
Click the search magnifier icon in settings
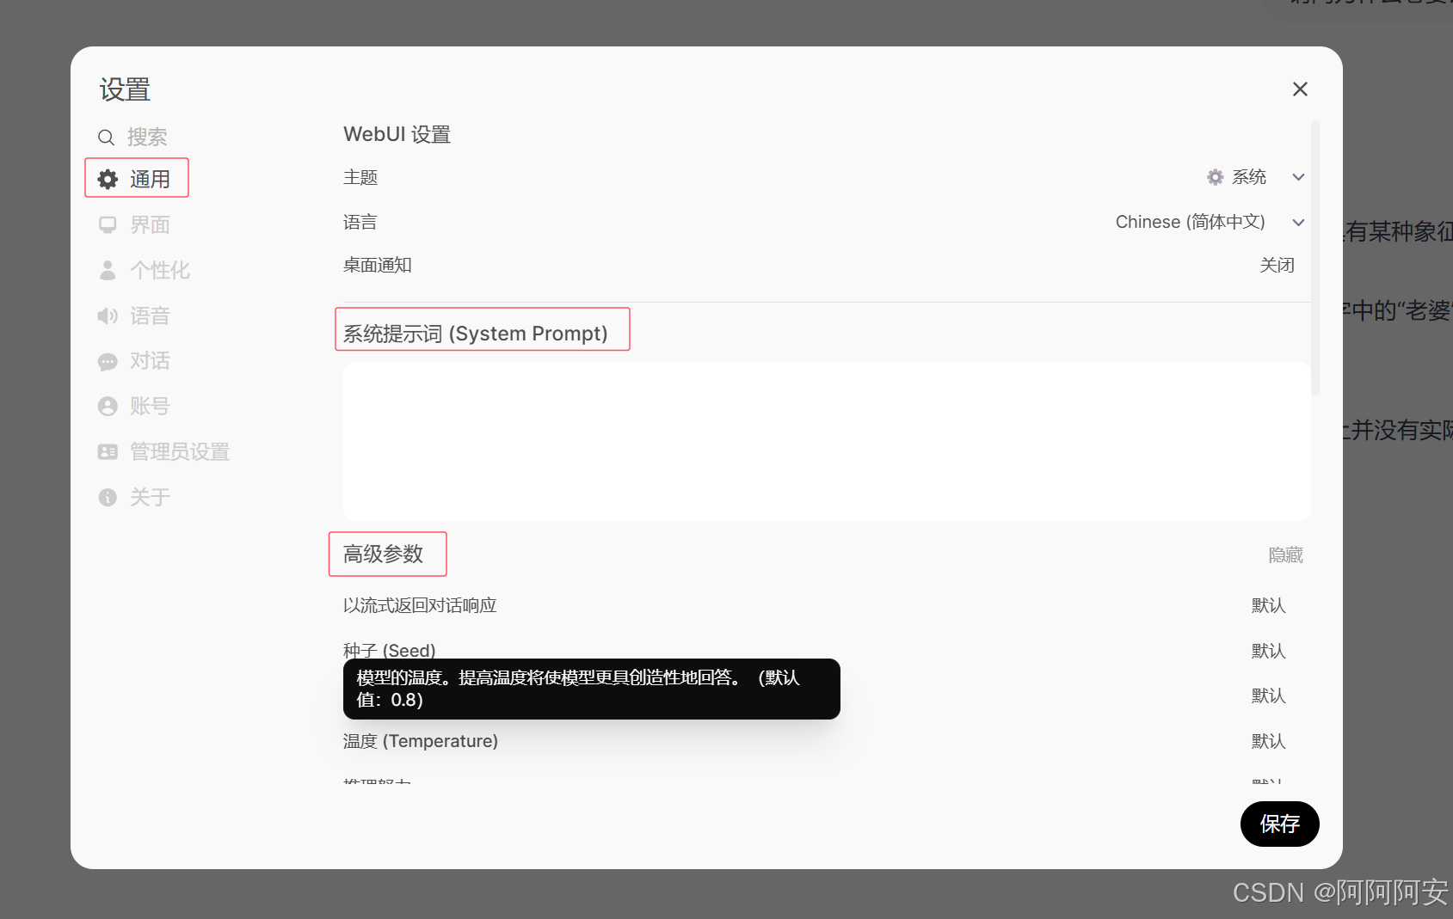pos(106,138)
